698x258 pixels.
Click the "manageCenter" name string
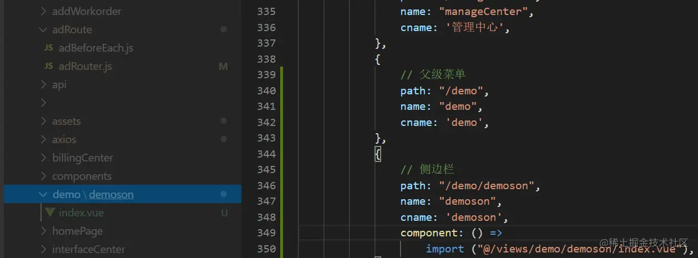(x=483, y=12)
